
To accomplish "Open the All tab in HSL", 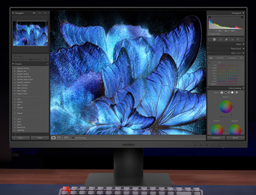I will (241, 58).
